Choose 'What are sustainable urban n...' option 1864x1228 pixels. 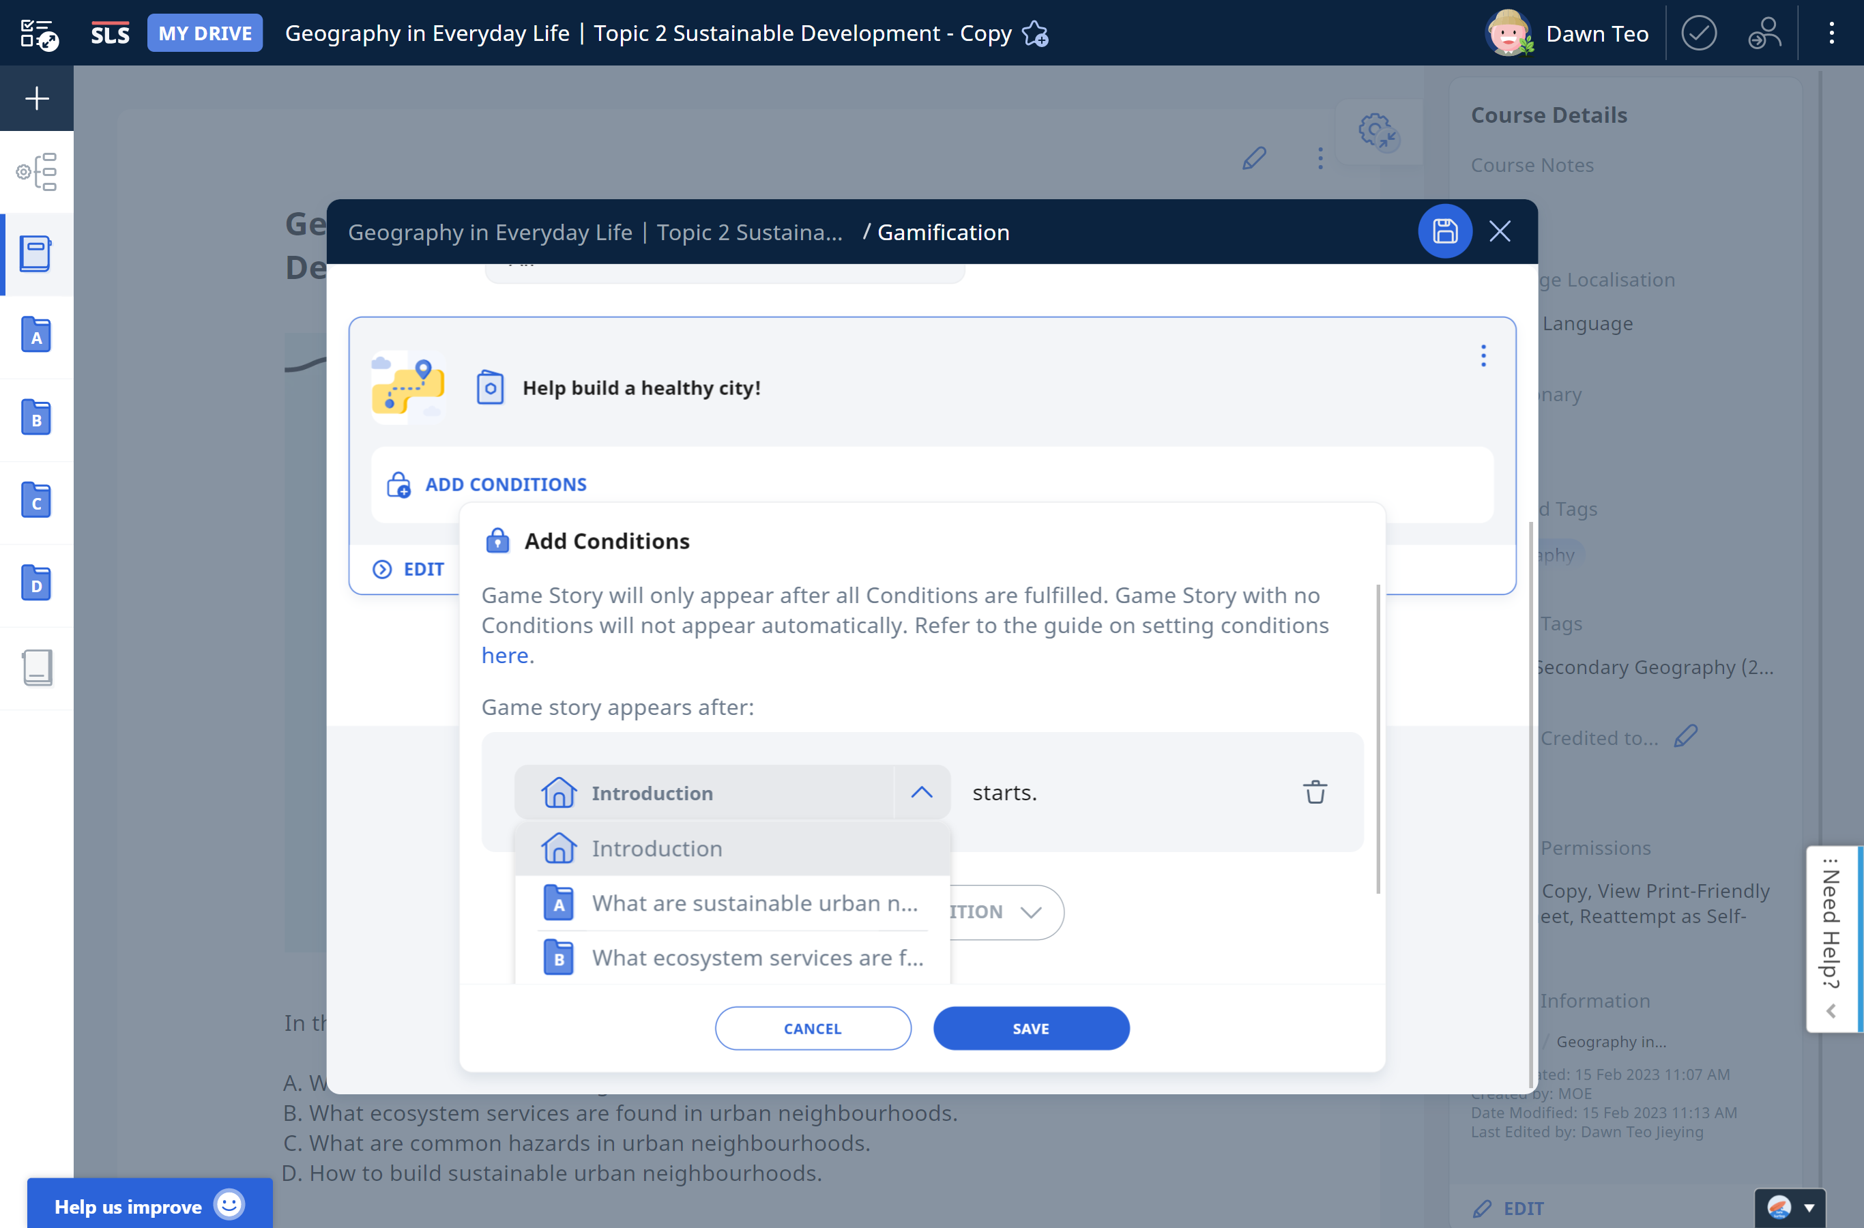click(733, 903)
